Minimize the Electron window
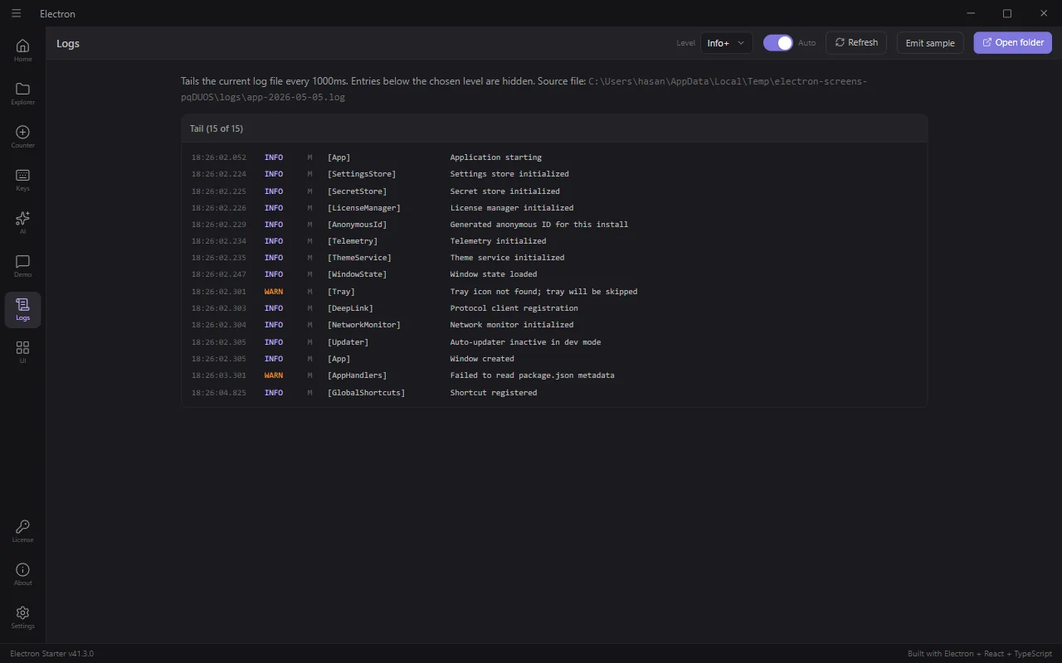The width and height of the screenshot is (1062, 663). point(971,13)
